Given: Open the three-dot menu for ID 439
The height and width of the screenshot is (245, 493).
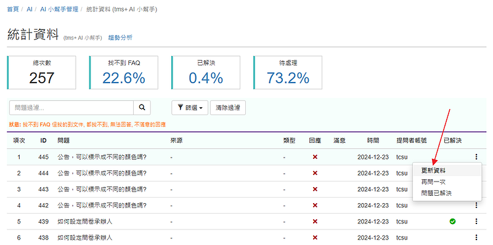Looking at the screenshot, I should pyautogui.click(x=476, y=222).
